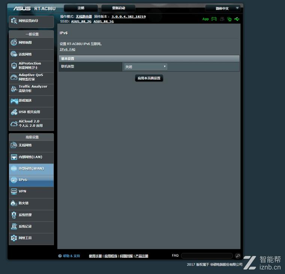Open AiProtection shield icon
This screenshot has height=274, width=285.
click(14, 66)
